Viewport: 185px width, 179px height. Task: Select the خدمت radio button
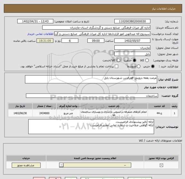coord(135,60)
